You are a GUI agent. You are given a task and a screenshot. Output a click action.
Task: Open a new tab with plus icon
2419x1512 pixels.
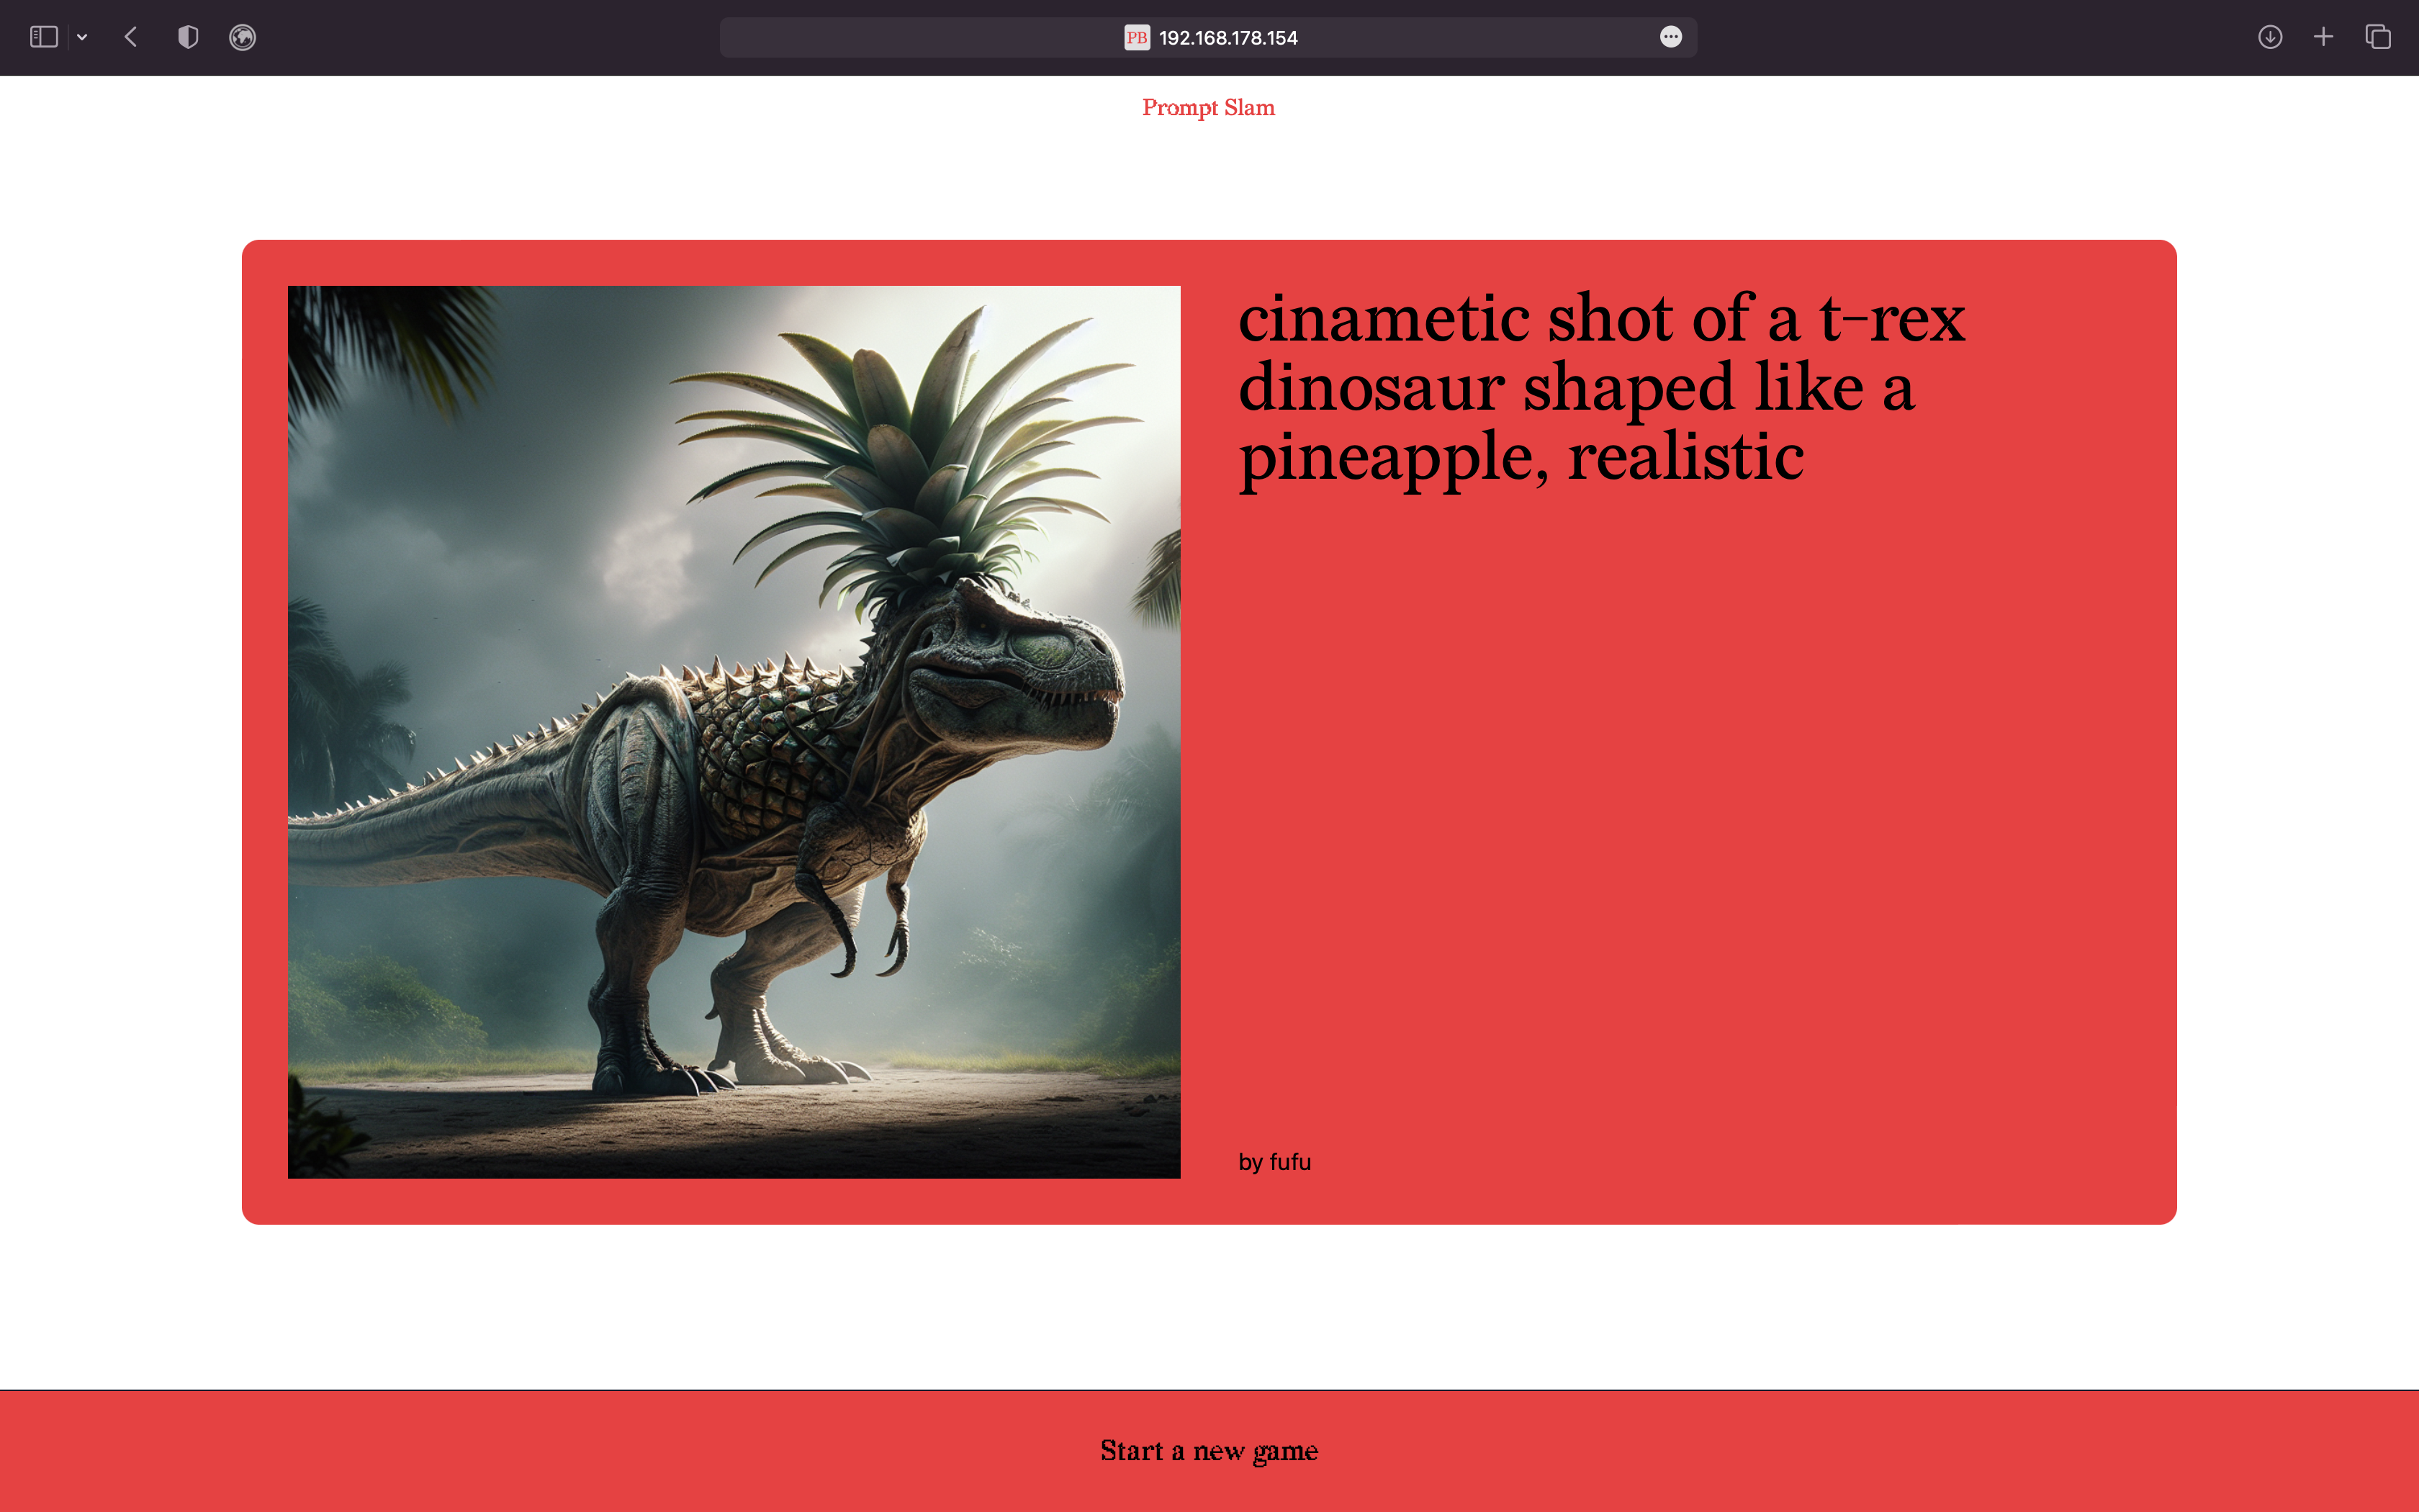pos(2323,37)
